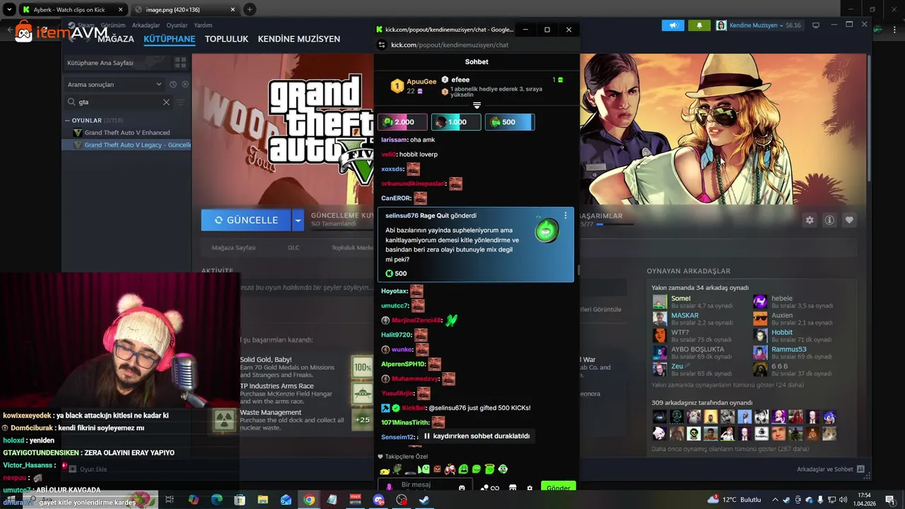The image size is (905, 509).
Task: Open Steam from Windows taskbar
Action: pyautogui.click(x=424, y=500)
